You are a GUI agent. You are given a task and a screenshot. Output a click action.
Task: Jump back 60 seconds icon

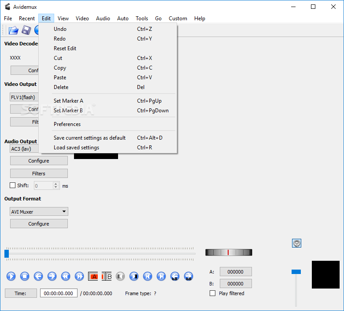(x=175, y=276)
